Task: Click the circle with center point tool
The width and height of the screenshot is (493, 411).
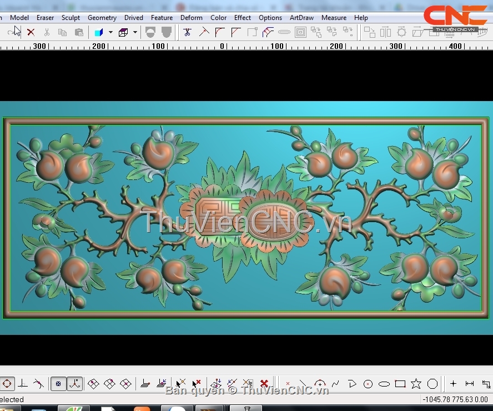Action: (368, 384)
